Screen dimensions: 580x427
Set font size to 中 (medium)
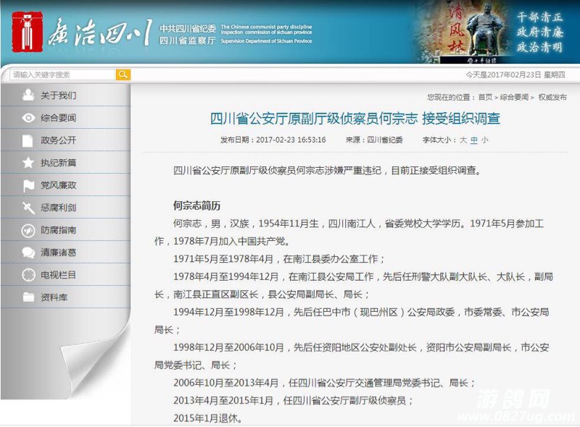click(x=474, y=140)
